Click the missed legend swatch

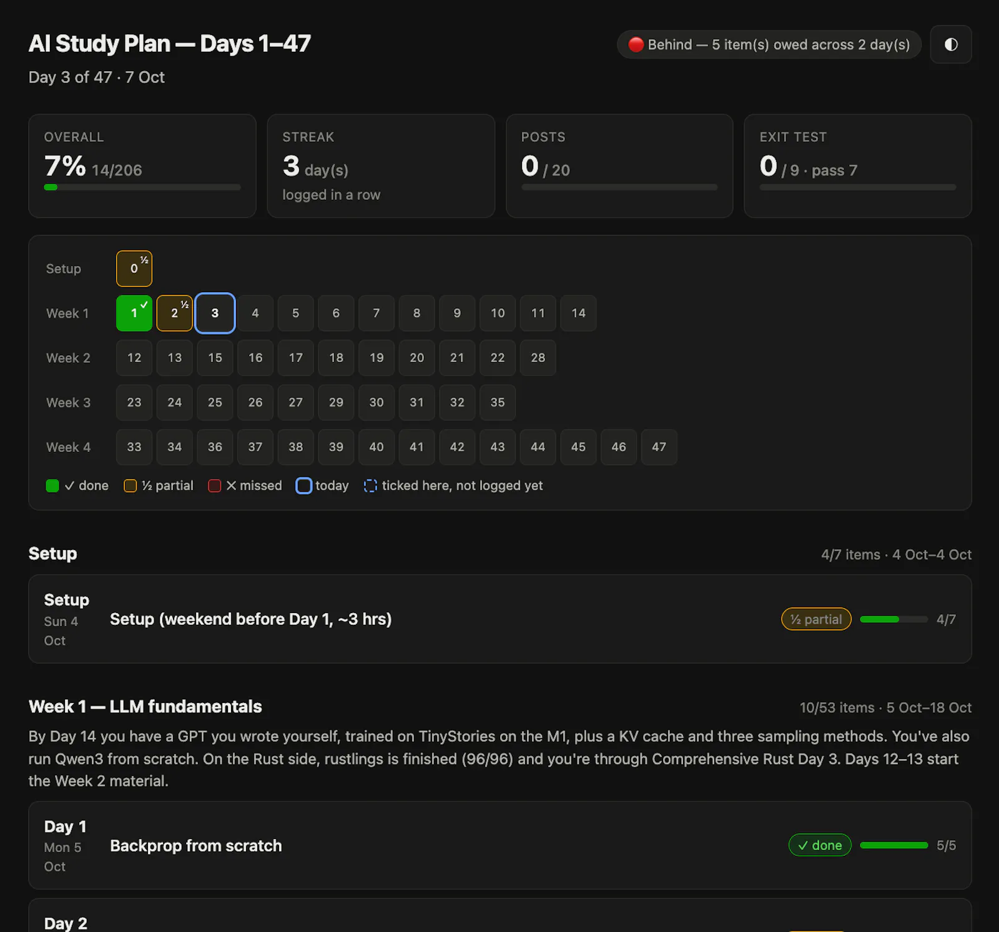pos(215,486)
